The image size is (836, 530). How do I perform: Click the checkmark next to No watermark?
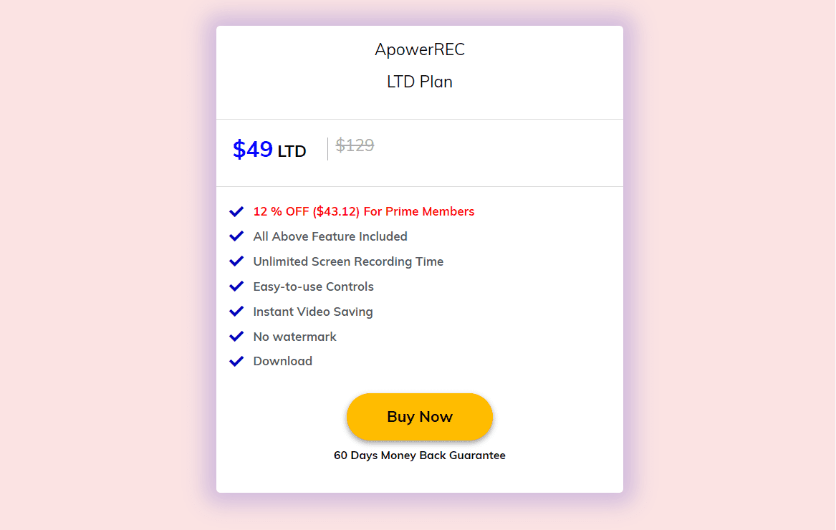[236, 336]
